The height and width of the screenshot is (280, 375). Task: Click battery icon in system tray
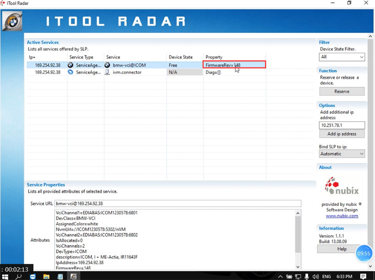point(289,277)
